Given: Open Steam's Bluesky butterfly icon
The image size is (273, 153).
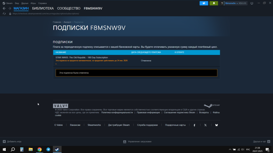Looking at the screenshot, I should tap(216, 125).
